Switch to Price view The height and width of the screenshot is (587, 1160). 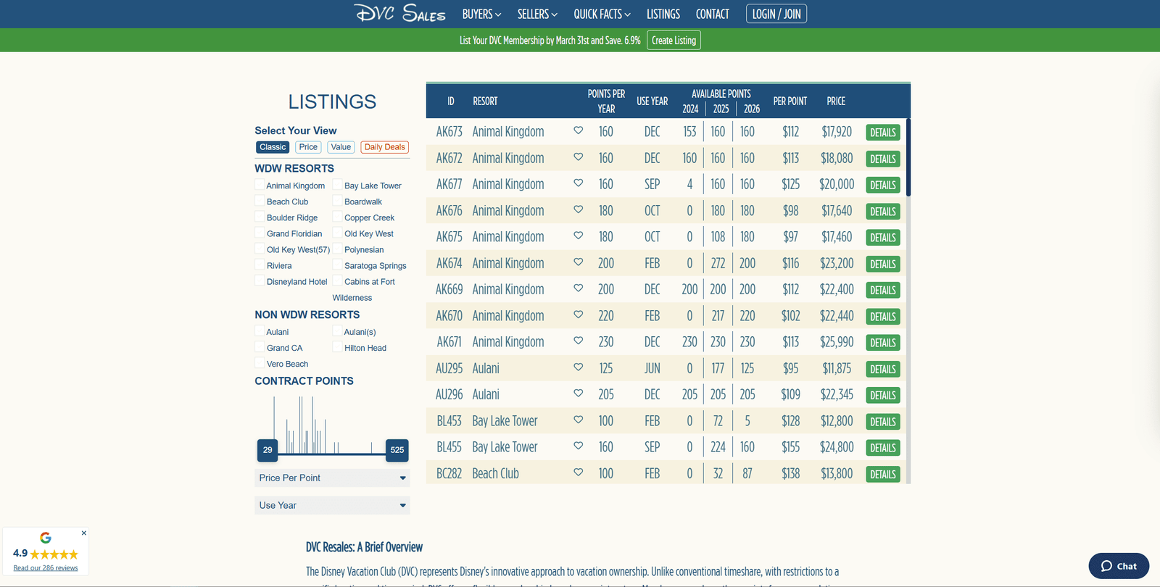click(x=308, y=147)
